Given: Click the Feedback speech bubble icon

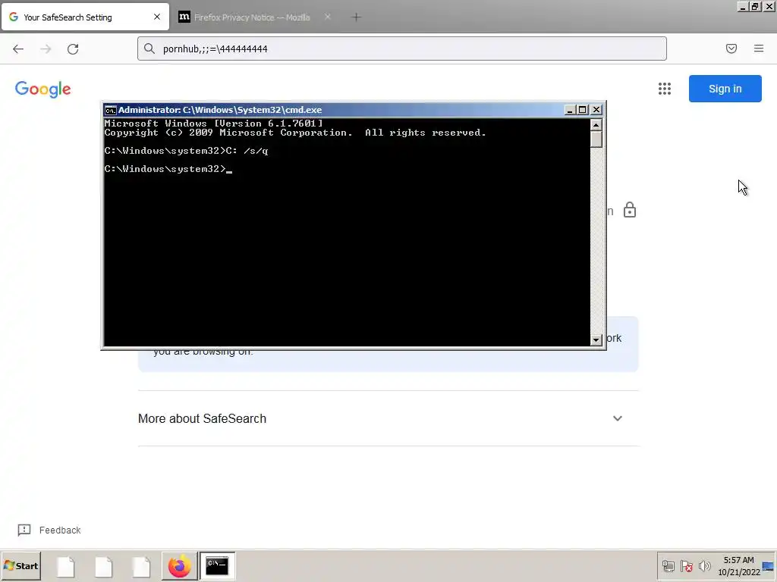Looking at the screenshot, I should pos(24,530).
